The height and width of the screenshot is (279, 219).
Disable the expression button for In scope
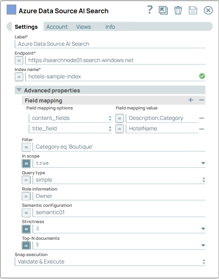tap(26, 163)
